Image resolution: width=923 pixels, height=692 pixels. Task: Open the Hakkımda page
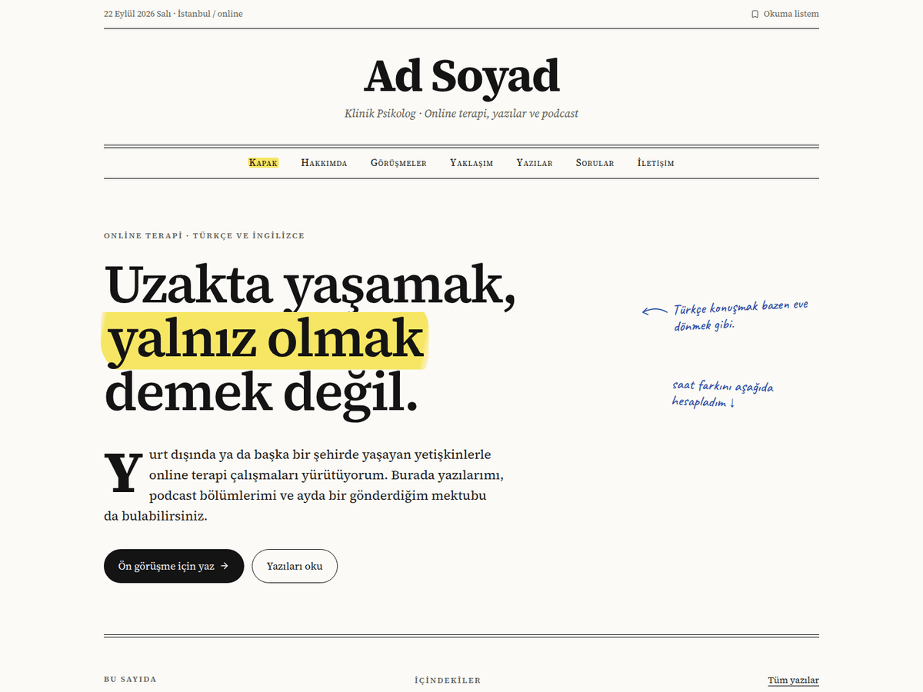point(324,163)
